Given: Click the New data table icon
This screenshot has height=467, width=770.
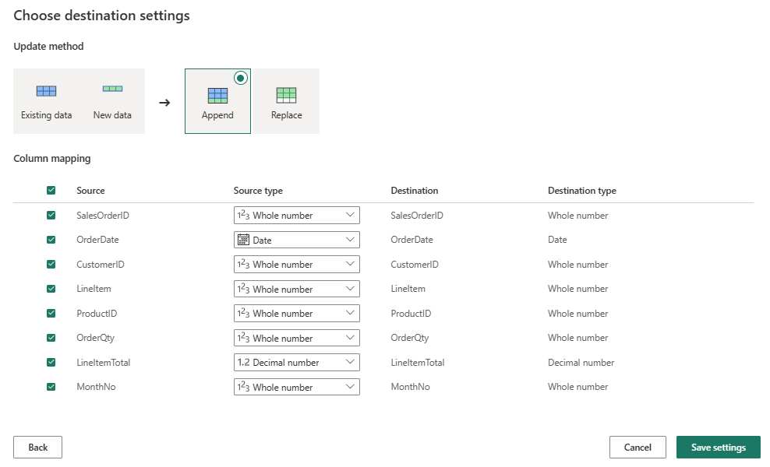Looking at the screenshot, I should 112,89.
